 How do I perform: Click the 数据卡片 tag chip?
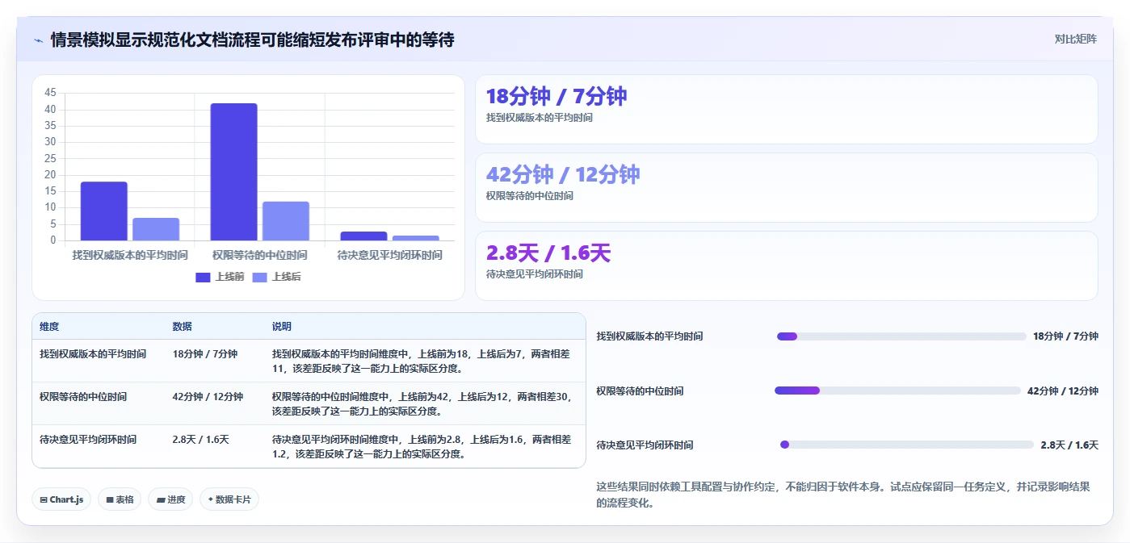[x=229, y=499]
